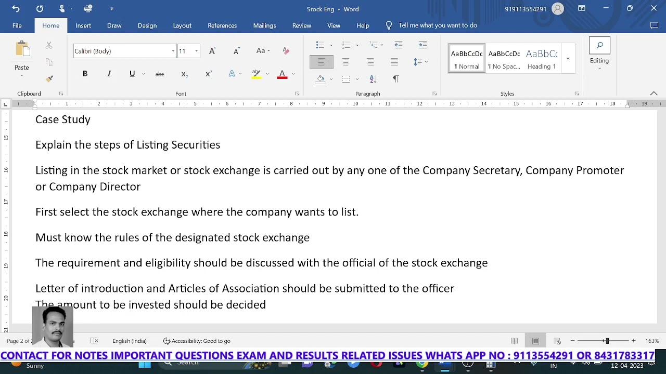Click English (India) language in the status bar
Image resolution: width=666 pixels, height=374 pixels.
pos(130,341)
